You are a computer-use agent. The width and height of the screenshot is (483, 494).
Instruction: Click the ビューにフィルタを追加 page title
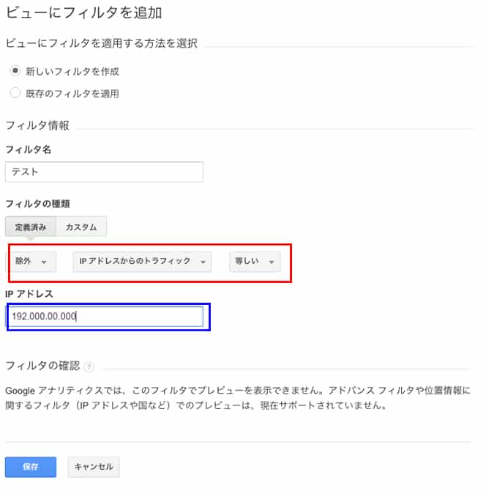tap(83, 13)
